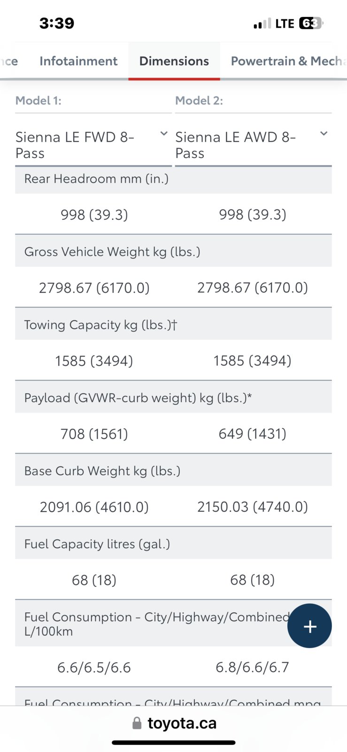Select the Sienna LE FWD 8-Pass selector

(x=93, y=145)
